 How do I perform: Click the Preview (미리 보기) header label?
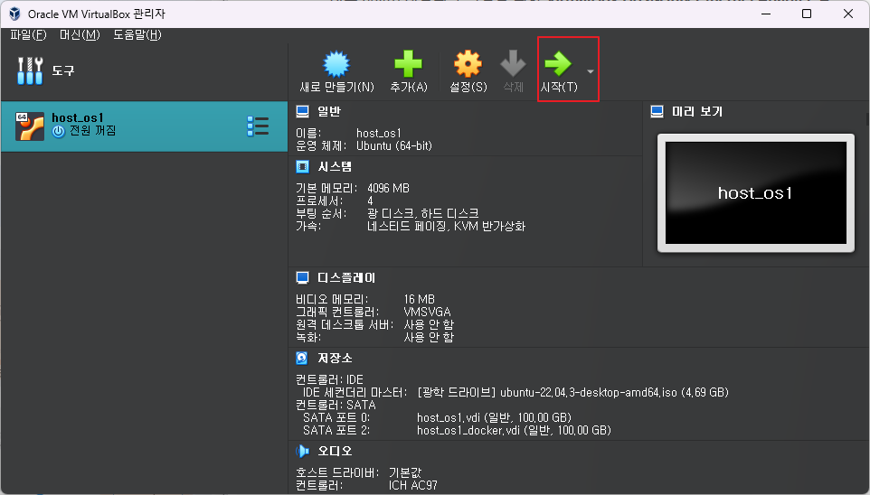697,111
